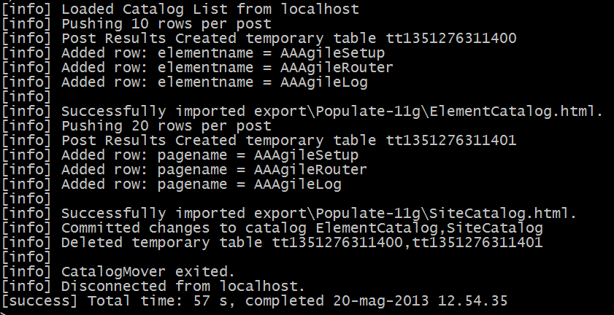Select the 'Pushing 10 rows per post' line

(137, 24)
